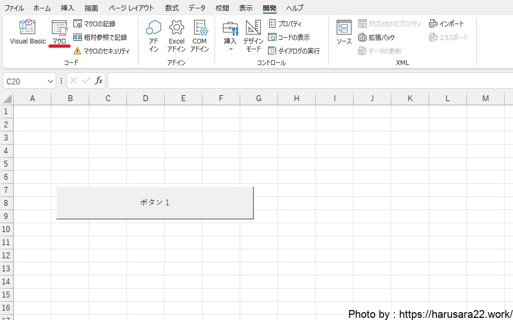This screenshot has width=513, height=320.
Task: Open control プロパティ (Properties)
Action: (x=285, y=24)
